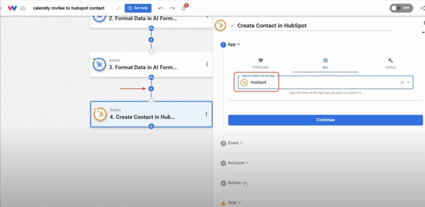Click the connector circle above step 4

151,100
